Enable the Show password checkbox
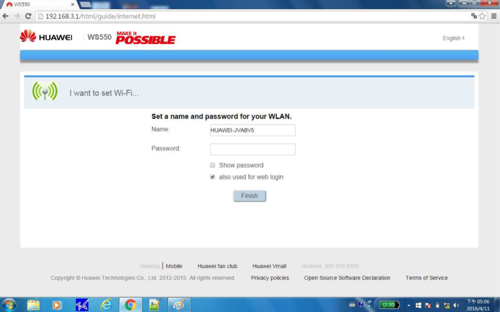The height and width of the screenshot is (312, 500). click(x=213, y=165)
